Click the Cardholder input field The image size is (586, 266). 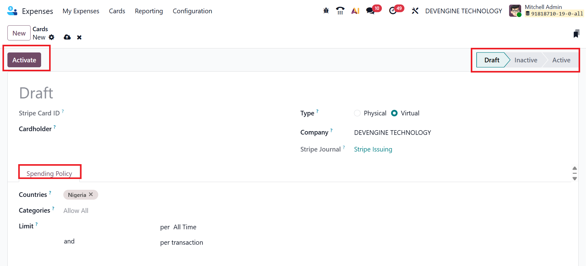[154, 129]
